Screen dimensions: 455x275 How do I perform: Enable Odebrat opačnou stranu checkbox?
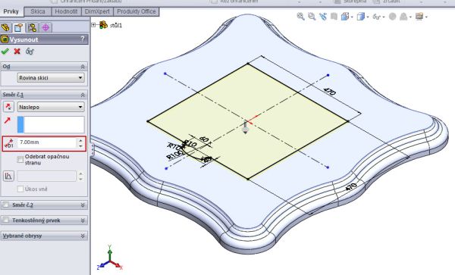(x=20, y=159)
